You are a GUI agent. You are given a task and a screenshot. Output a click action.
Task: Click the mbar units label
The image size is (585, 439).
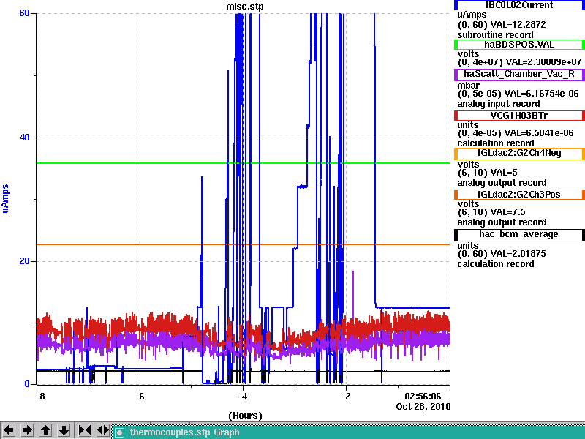(468, 86)
